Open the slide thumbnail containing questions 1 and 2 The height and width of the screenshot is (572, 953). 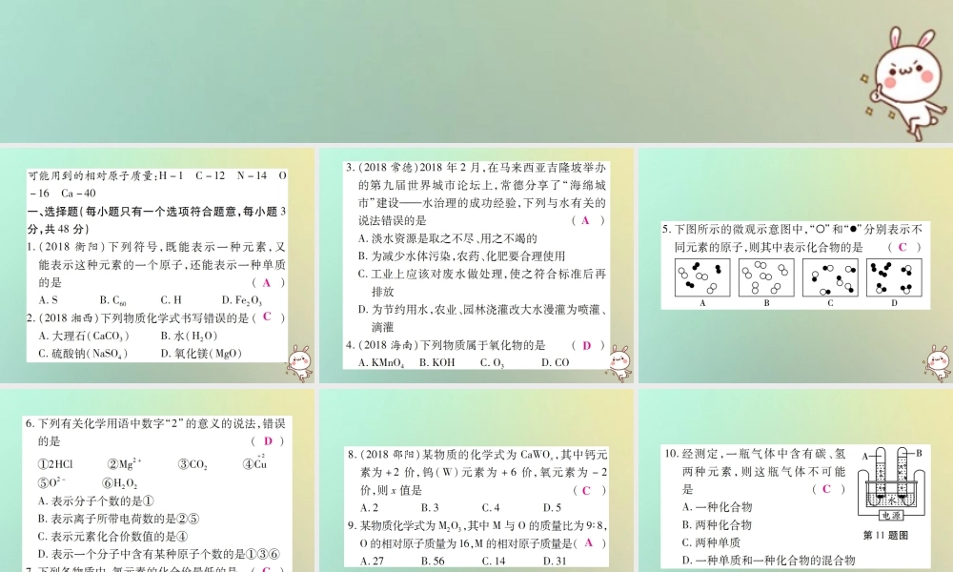tap(157, 266)
